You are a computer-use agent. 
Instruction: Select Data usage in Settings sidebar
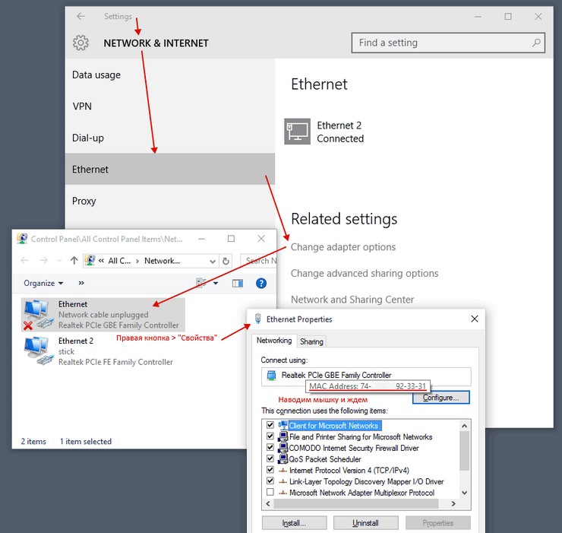170,75
